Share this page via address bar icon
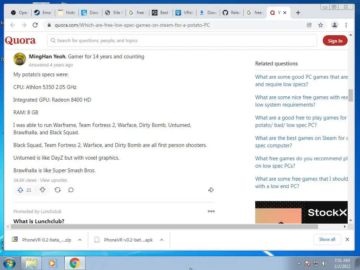360x270 pixels. point(309,25)
